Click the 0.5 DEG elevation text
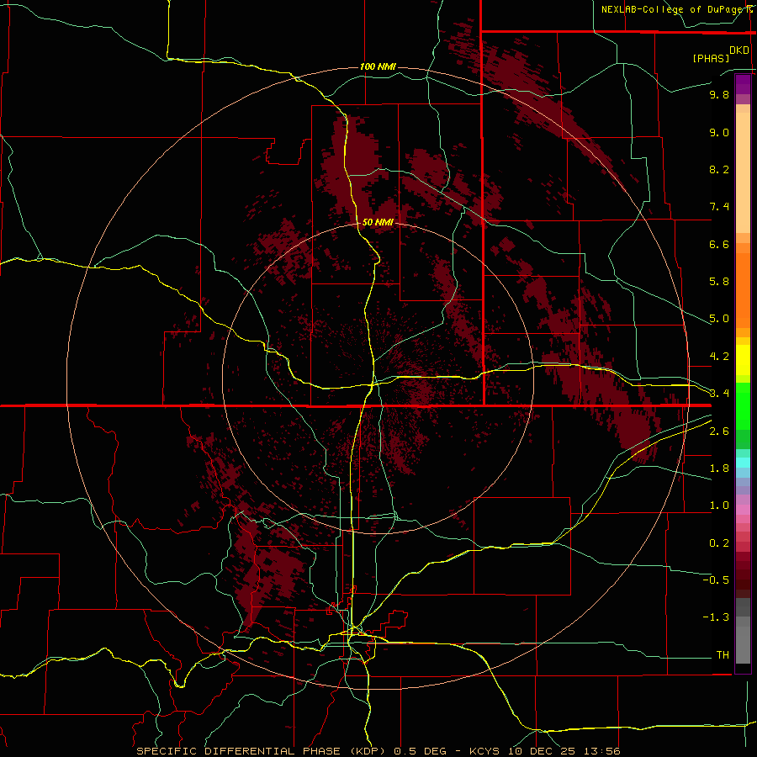 [x=418, y=751]
